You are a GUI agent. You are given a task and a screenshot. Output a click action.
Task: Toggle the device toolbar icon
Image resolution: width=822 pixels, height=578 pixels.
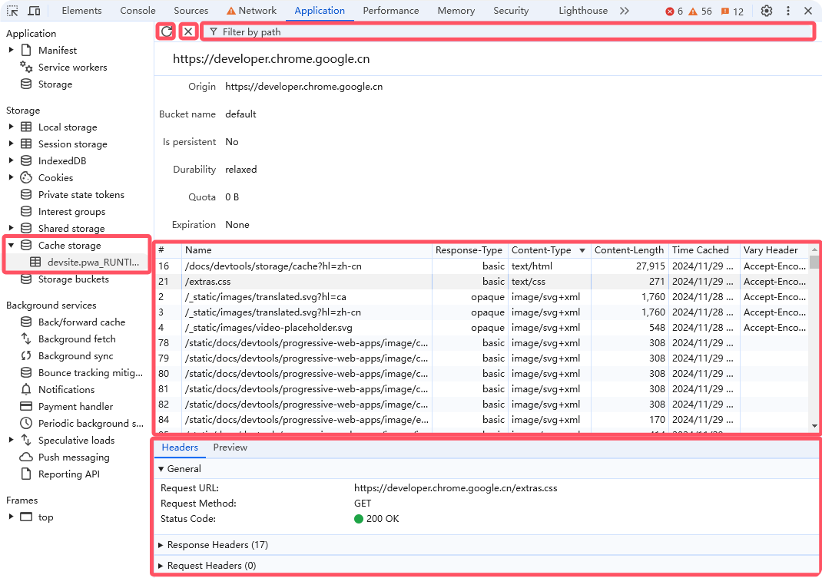pyautogui.click(x=35, y=11)
